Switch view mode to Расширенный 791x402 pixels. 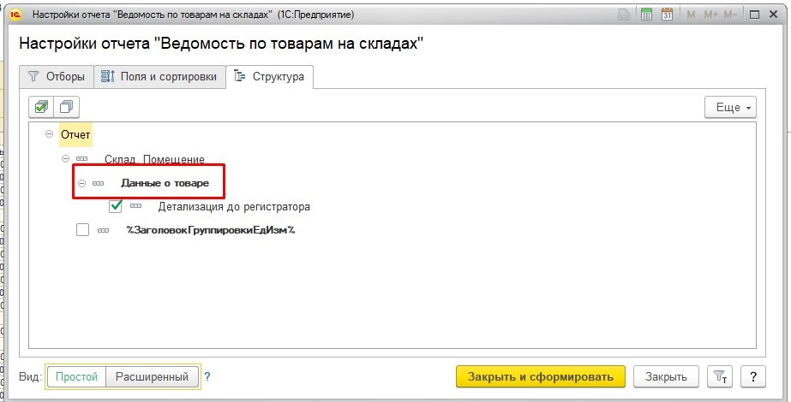point(153,376)
